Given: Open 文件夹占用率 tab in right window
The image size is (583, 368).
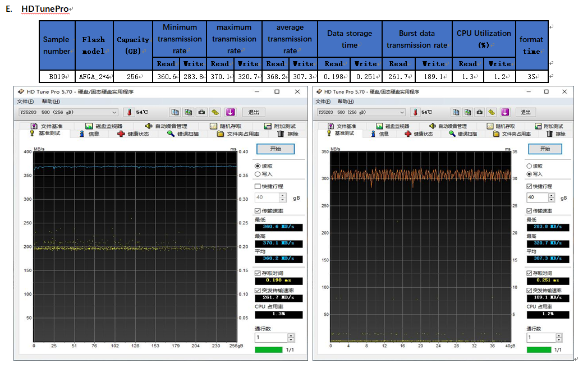Looking at the screenshot, I should [x=512, y=134].
